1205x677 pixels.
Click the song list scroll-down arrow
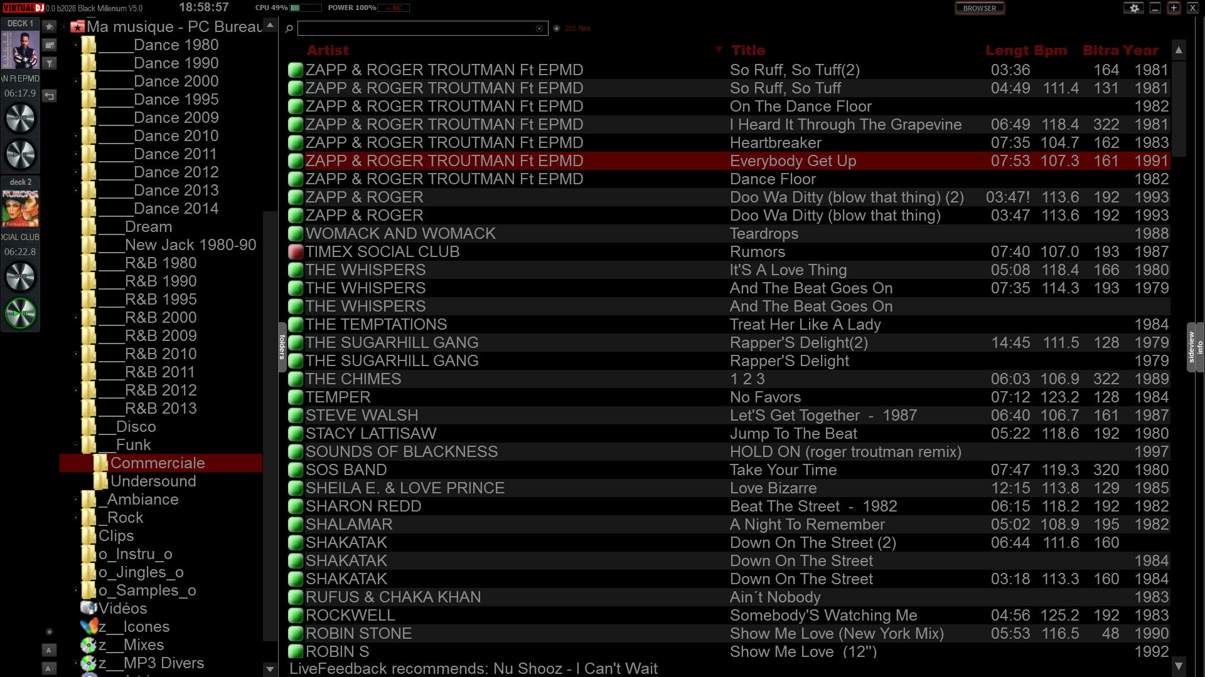pos(1179,666)
